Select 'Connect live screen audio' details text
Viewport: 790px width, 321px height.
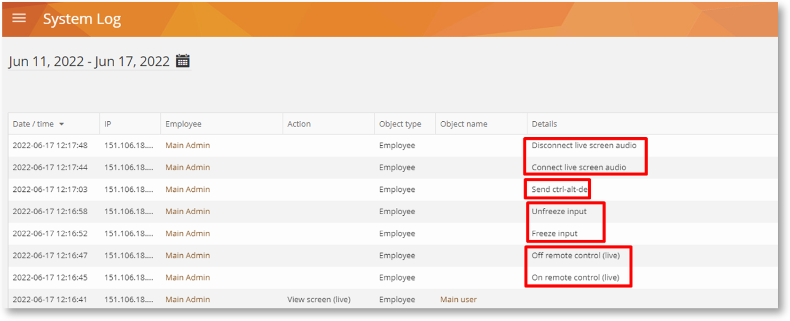coord(579,167)
